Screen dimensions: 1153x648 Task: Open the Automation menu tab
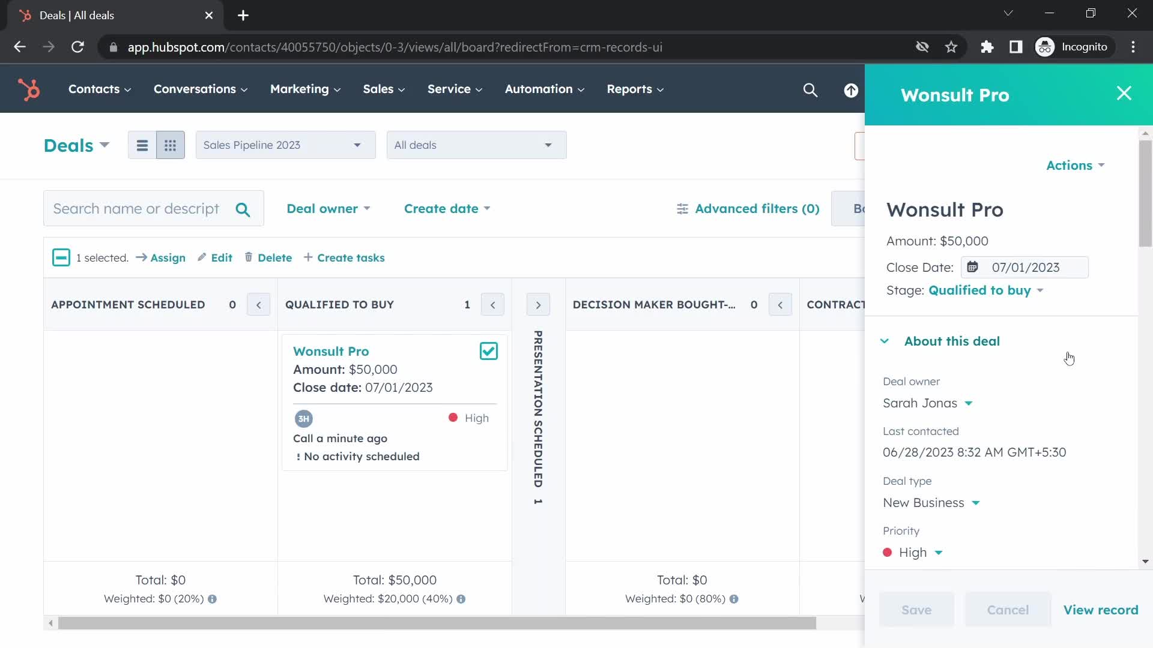[543, 89]
